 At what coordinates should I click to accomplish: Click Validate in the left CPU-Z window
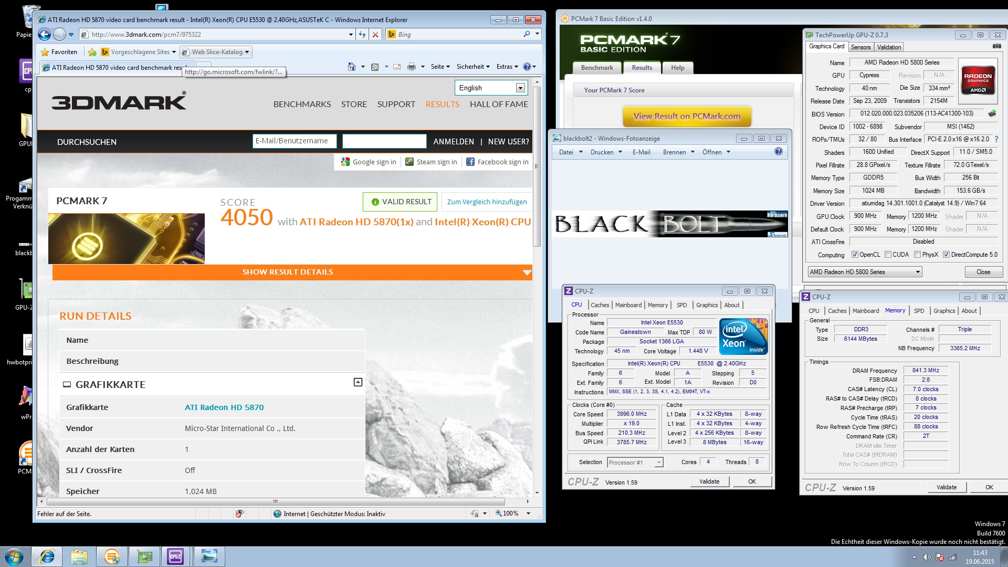pos(709,481)
